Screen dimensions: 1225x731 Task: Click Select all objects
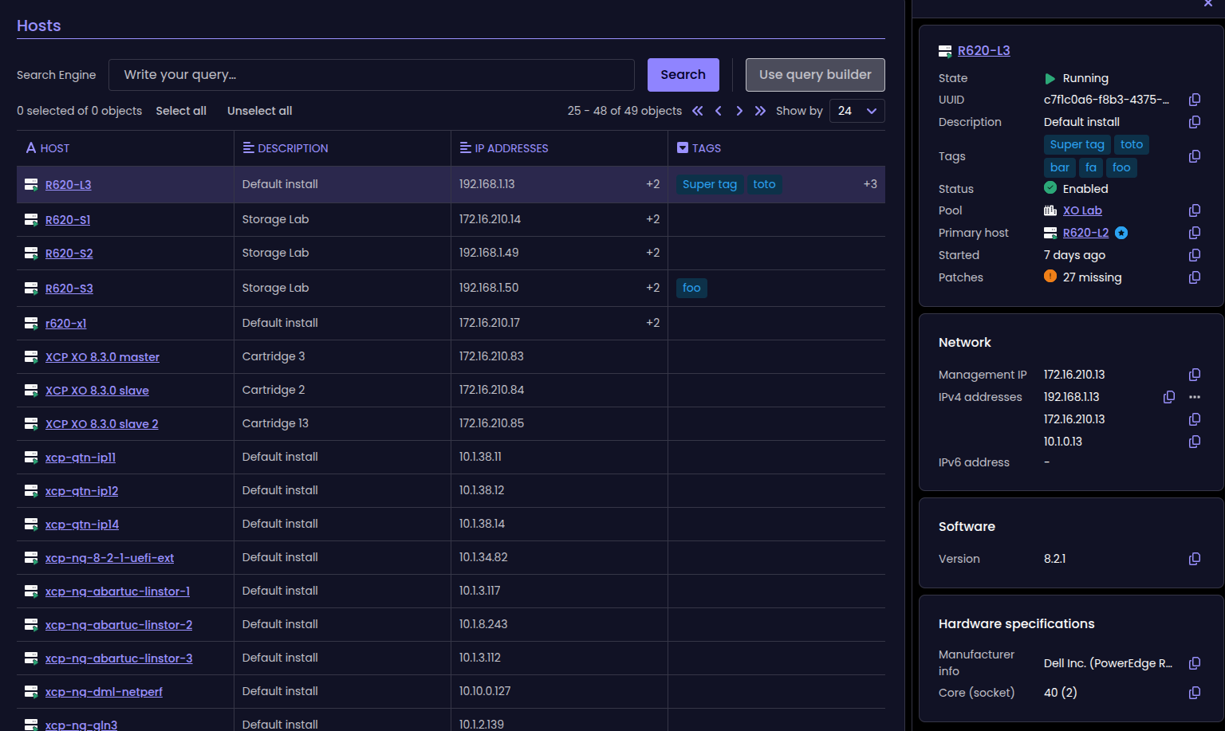tap(181, 111)
